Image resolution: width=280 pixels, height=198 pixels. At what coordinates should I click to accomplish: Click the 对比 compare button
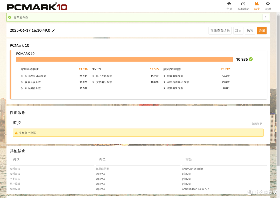(x=238, y=31)
